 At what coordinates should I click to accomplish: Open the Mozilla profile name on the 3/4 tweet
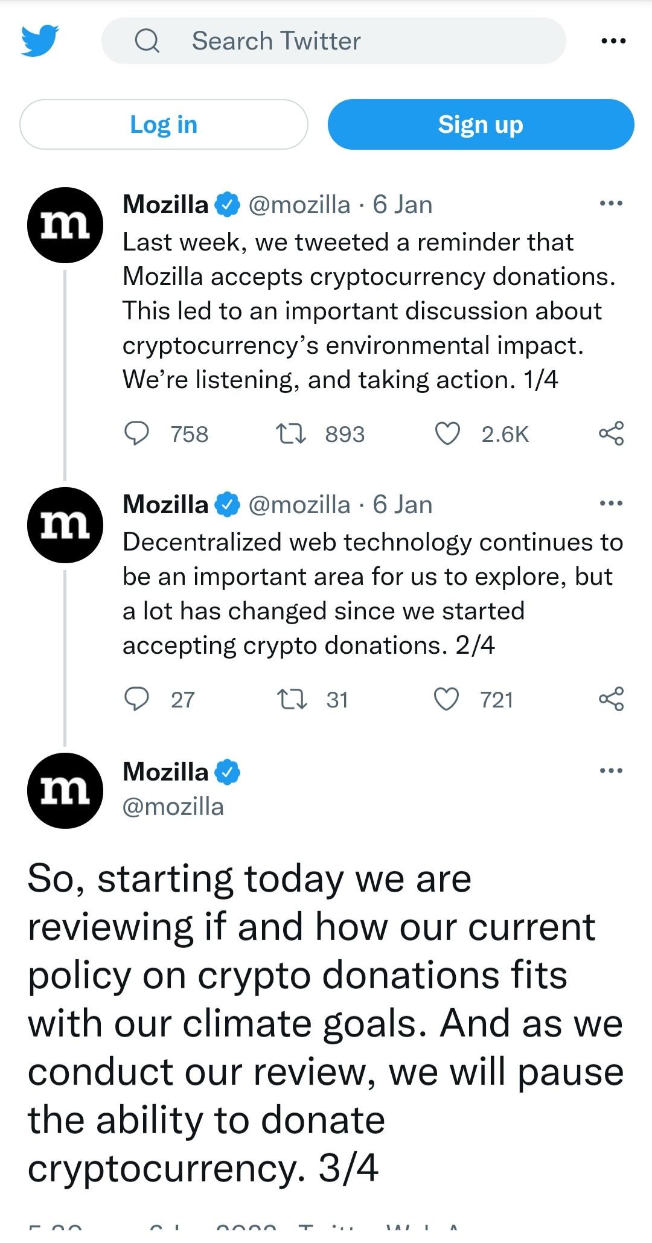point(165,772)
